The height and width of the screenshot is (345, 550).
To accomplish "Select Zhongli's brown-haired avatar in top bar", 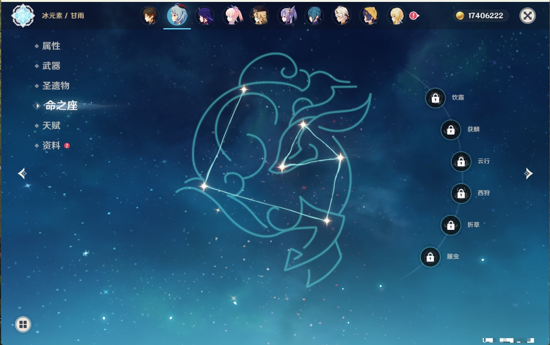I will point(150,16).
